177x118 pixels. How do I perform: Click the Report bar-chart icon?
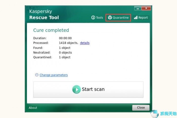[136, 18]
